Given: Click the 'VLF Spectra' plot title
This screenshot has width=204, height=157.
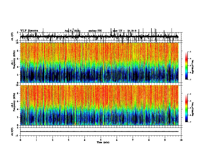Looking at the screenshot, I should pyautogui.click(x=29, y=31).
